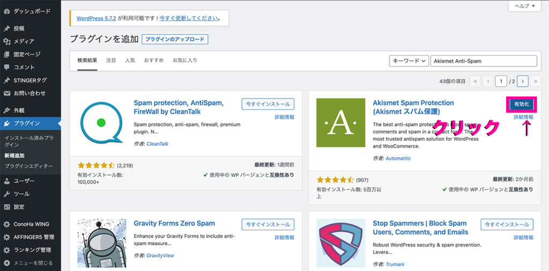Open the Gravity Forms Zero Spam title
The image size is (549, 271).
pos(174,223)
